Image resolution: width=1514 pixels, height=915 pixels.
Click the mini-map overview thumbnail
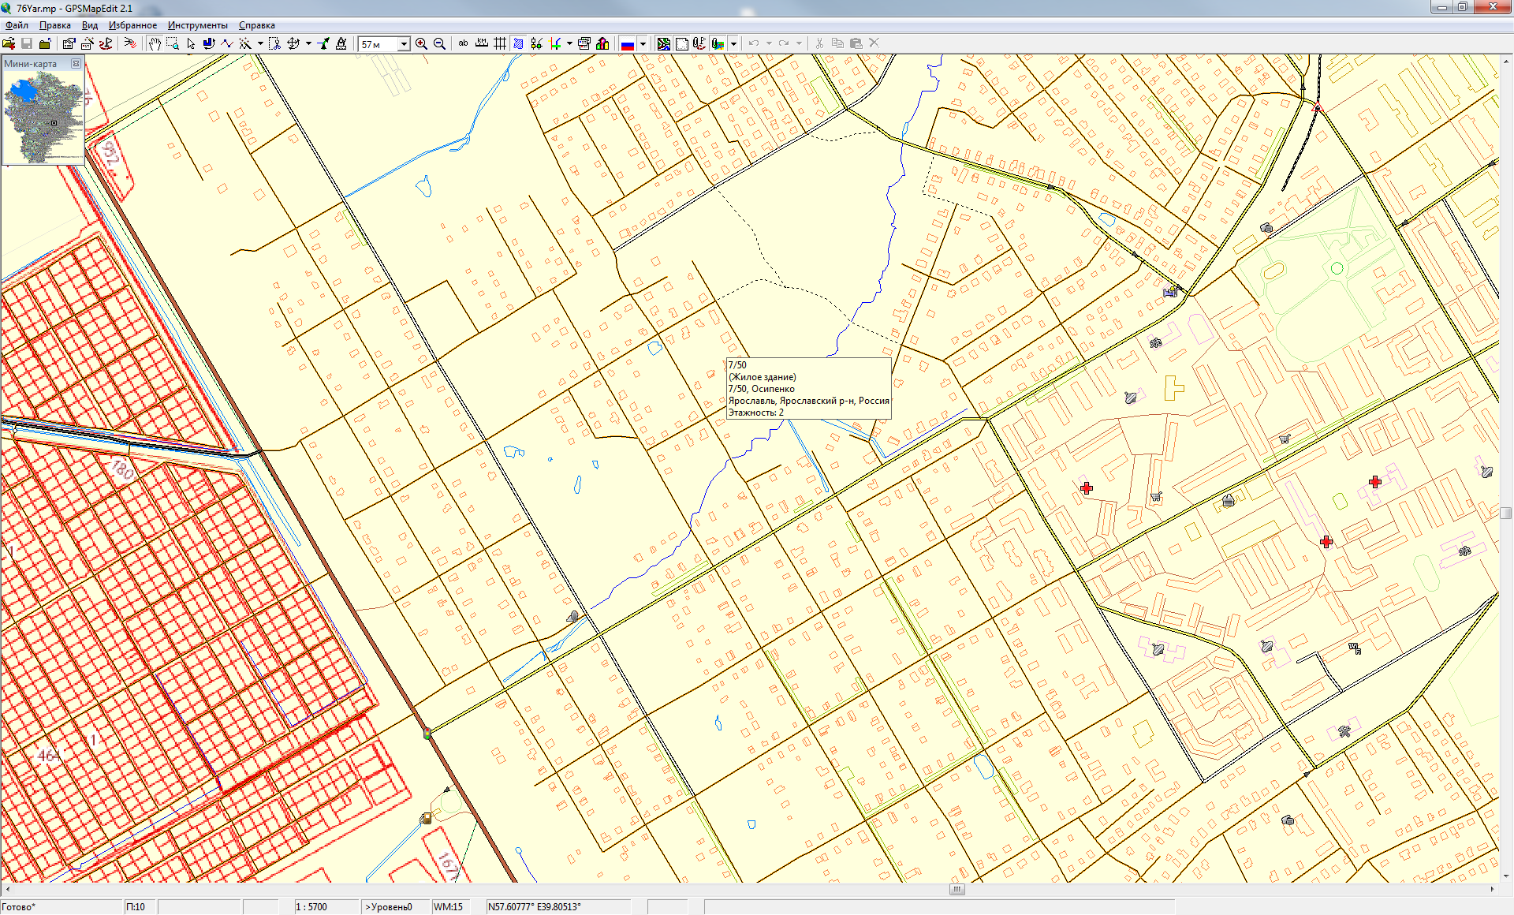coord(43,116)
